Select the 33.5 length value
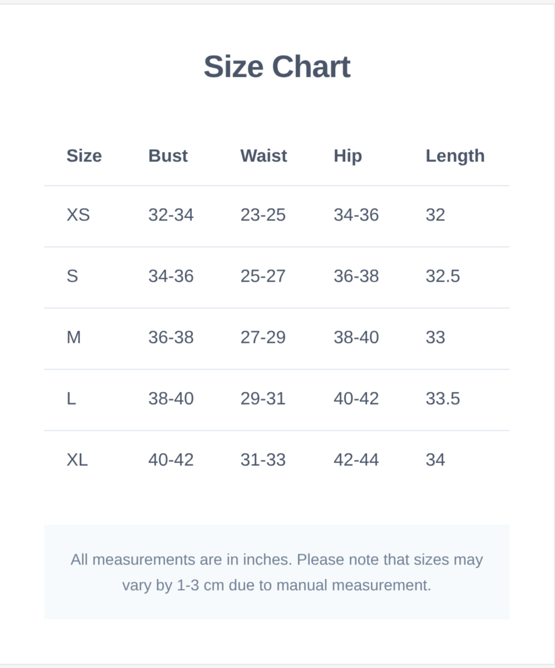This screenshot has height=668, width=555. click(443, 399)
